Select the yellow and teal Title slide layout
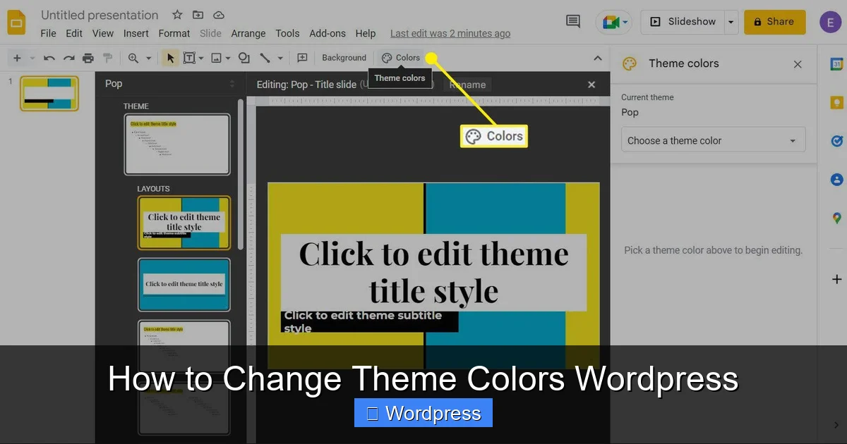This screenshot has height=444, width=847. 184,223
